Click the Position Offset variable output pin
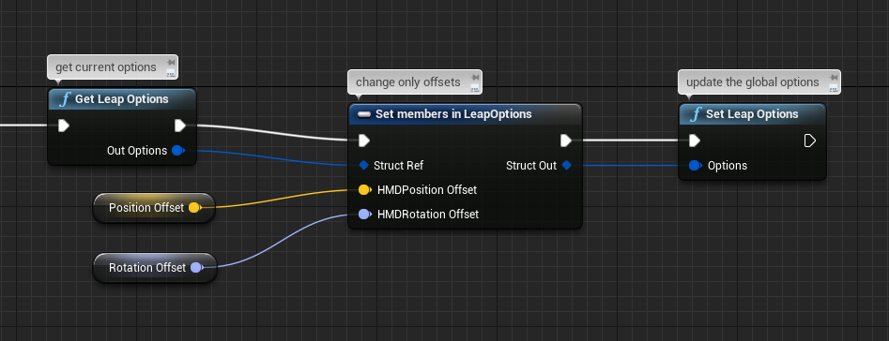This screenshot has width=889, height=341. click(194, 208)
